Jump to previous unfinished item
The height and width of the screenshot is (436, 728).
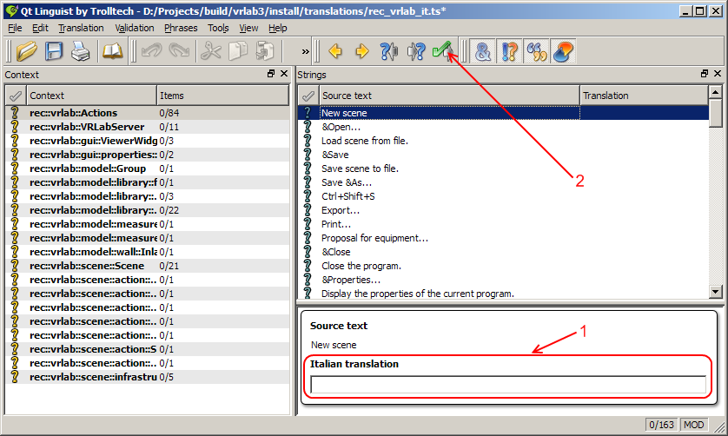(x=389, y=51)
